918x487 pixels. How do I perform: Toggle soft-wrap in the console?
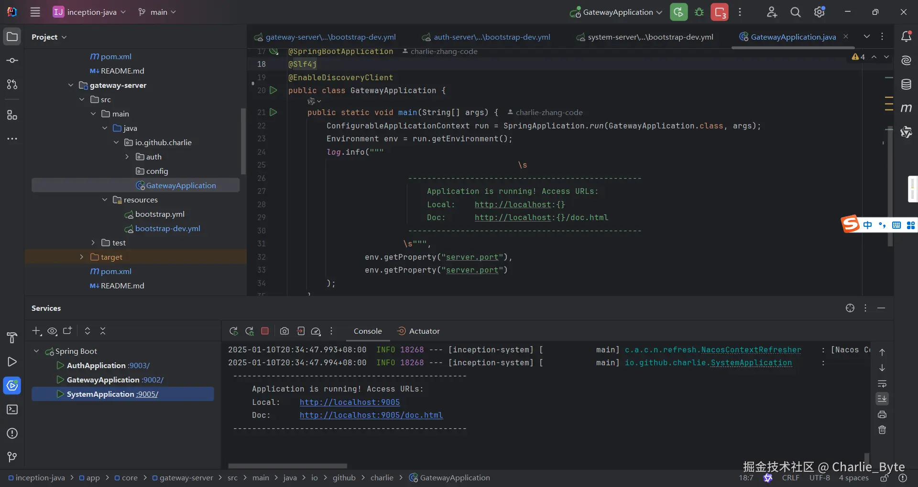pos(882,384)
